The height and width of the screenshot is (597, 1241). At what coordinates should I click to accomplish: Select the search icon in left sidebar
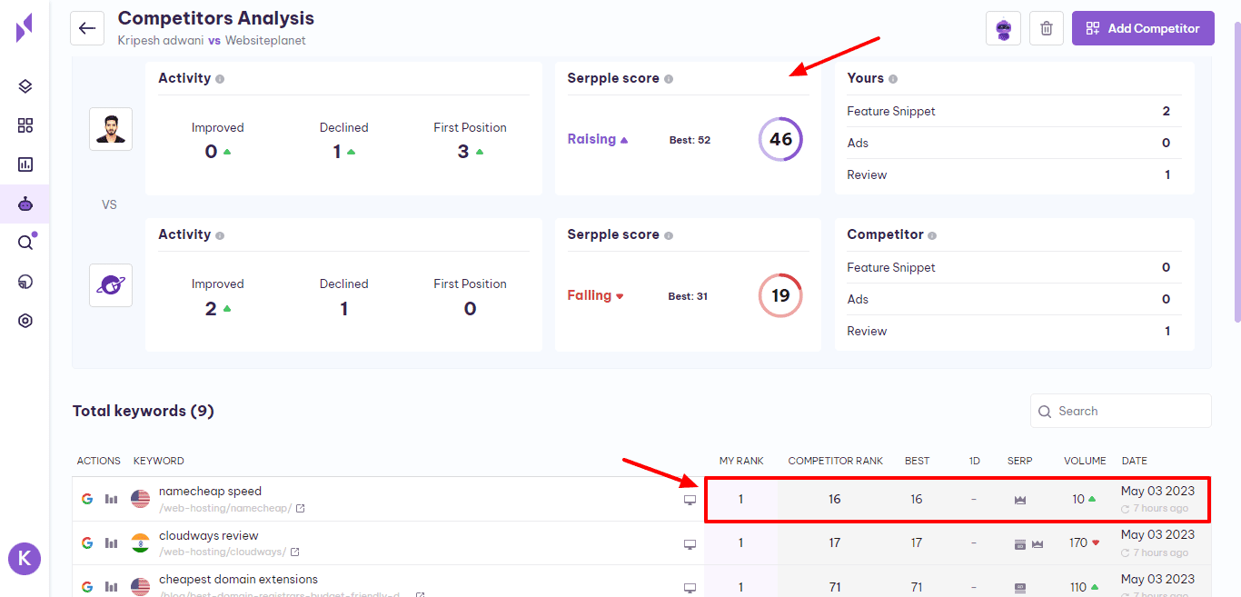coord(25,243)
